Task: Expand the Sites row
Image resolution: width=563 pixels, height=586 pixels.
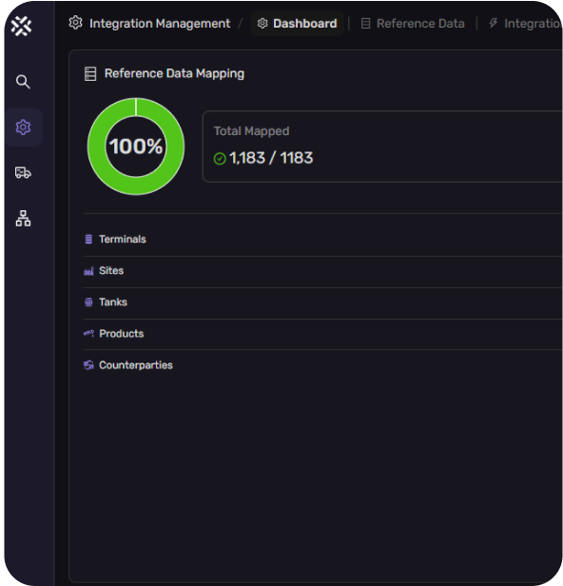Action: pyautogui.click(x=323, y=271)
